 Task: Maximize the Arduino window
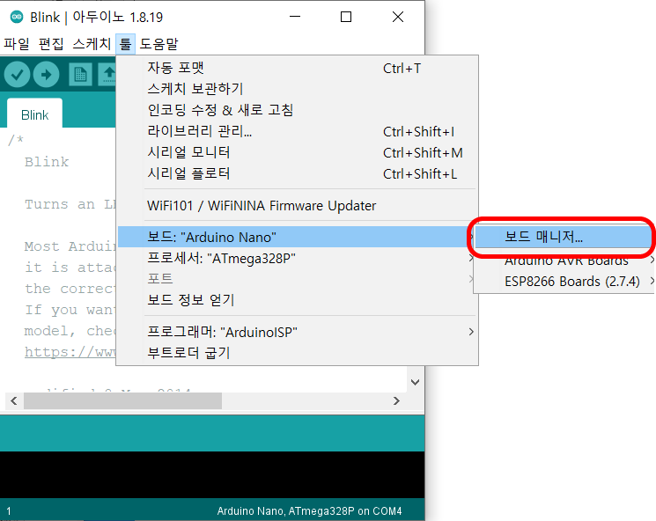coord(346,17)
